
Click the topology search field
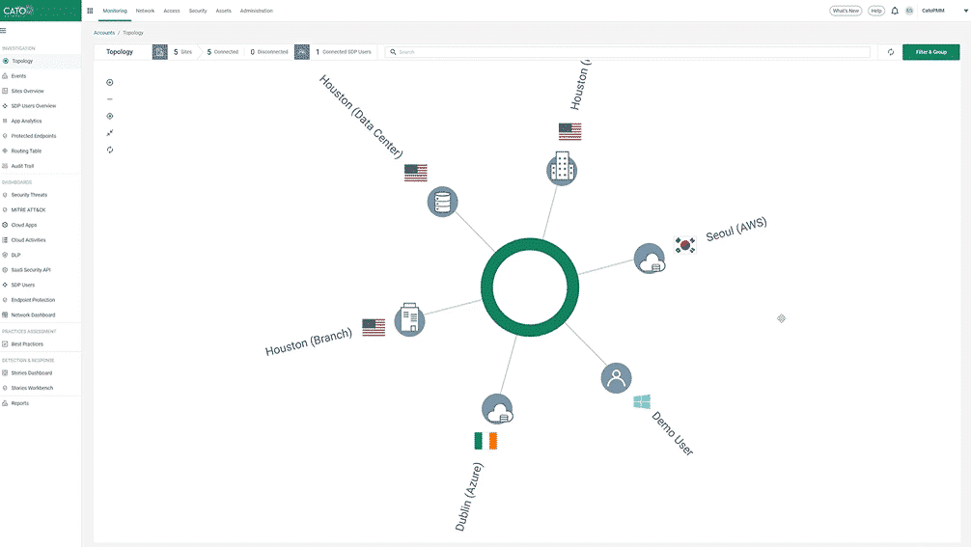[627, 52]
